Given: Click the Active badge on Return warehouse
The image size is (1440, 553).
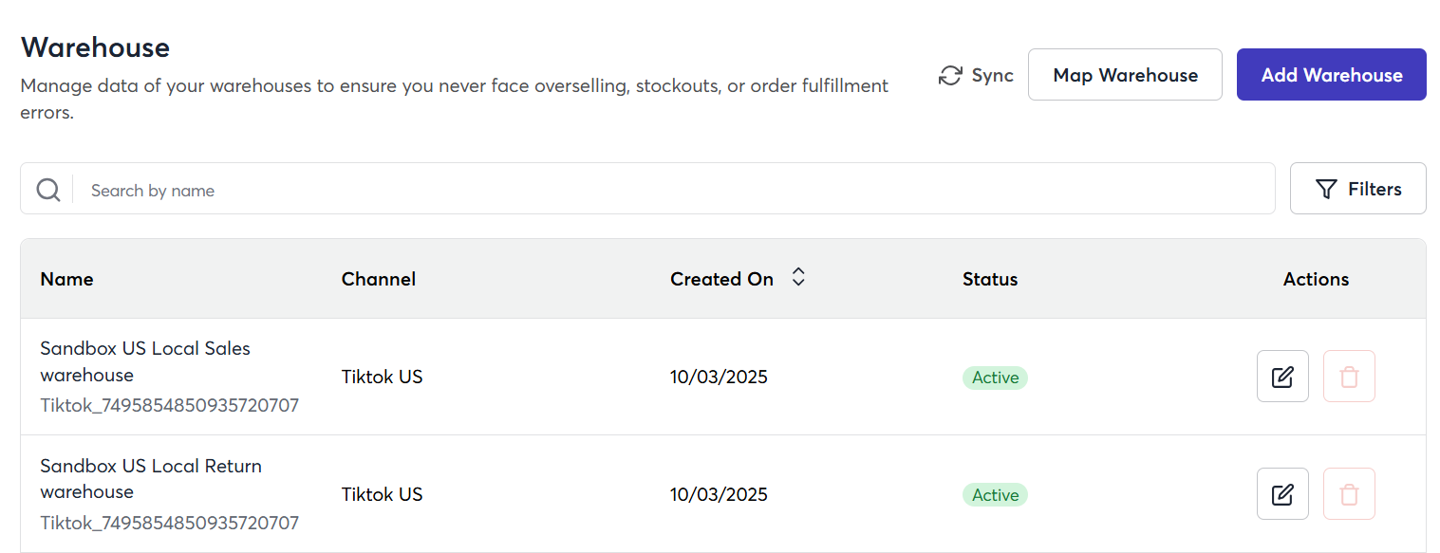Looking at the screenshot, I should 995,495.
